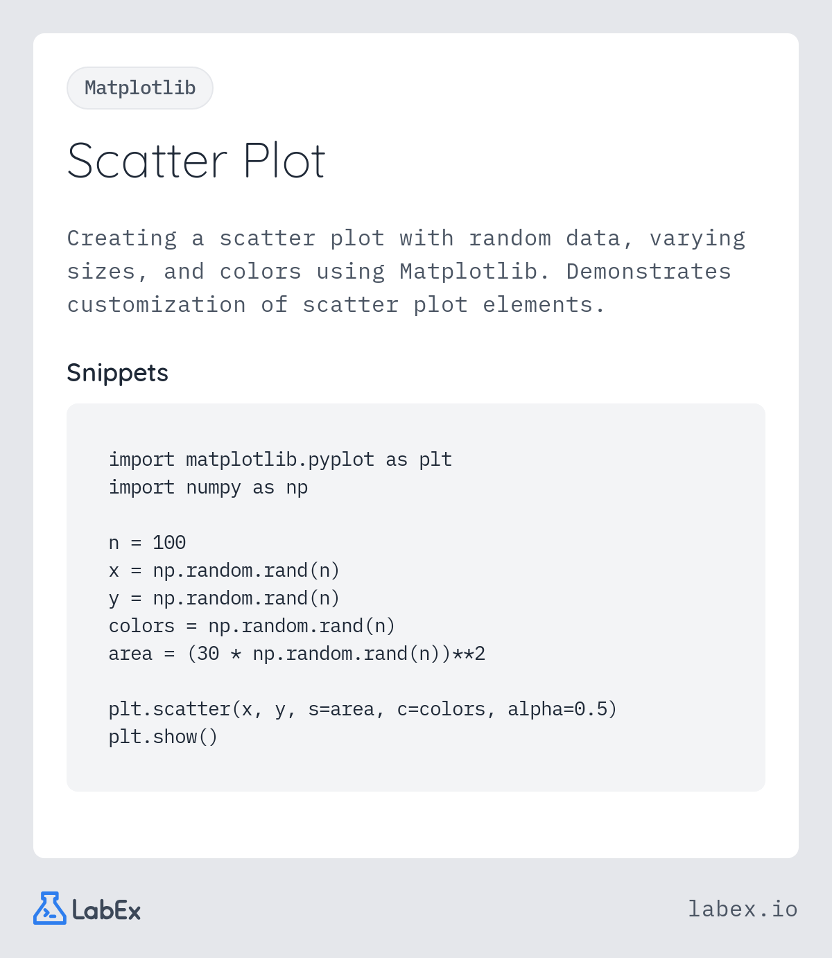Click the import numpy as np line
The width and height of the screenshot is (832, 958).
208,487
